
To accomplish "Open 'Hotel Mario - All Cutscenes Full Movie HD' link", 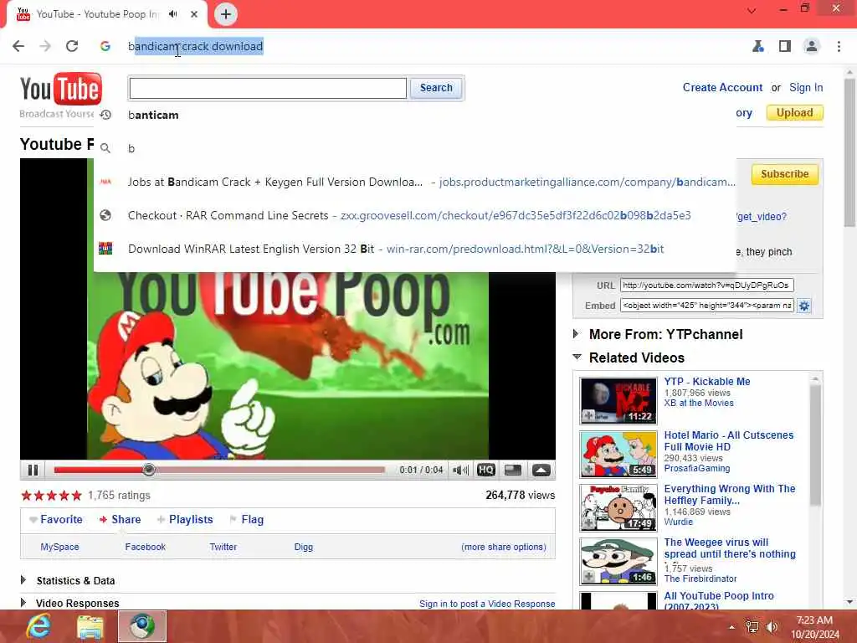I will [729, 440].
